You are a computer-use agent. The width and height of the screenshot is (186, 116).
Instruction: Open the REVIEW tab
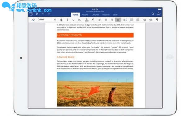pyautogui.click(x=106, y=15)
